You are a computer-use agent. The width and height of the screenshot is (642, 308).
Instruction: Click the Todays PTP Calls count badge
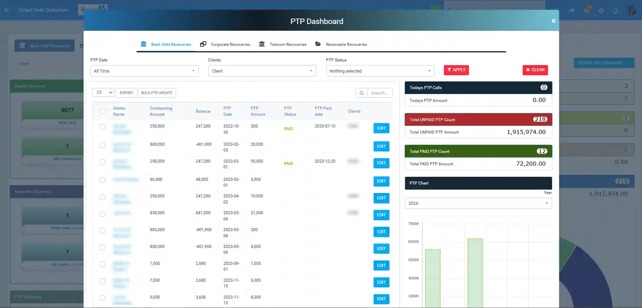[544, 87]
